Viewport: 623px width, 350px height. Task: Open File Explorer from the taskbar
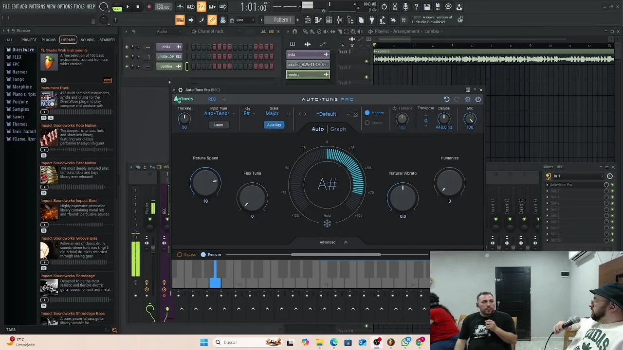pos(319,342)
